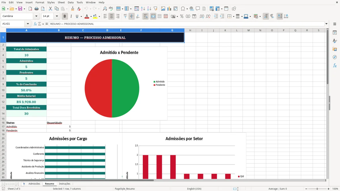Click PageStyle_Resumo in status bar
340x191 pixels.
coord(125,189)
